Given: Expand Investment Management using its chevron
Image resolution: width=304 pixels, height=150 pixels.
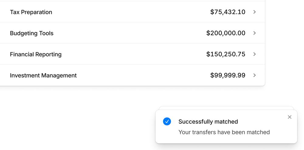Looking at the screenshot, I should click(254, 75).
